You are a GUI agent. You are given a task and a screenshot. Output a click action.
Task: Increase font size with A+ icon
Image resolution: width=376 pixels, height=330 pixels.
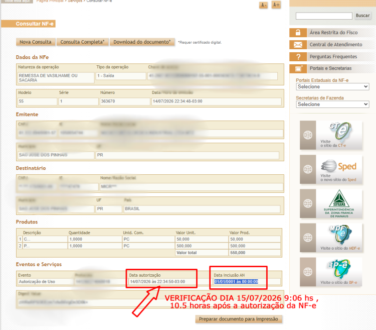(x=276, y=5)
